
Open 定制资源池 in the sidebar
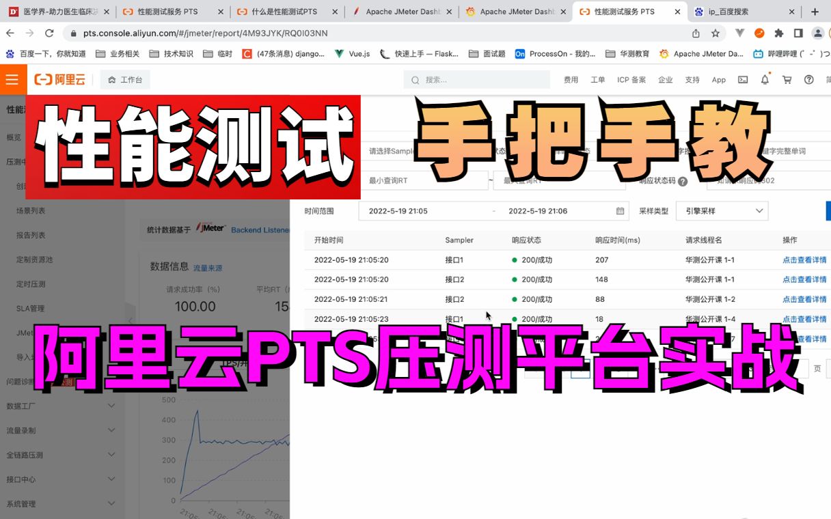point(35,259)
